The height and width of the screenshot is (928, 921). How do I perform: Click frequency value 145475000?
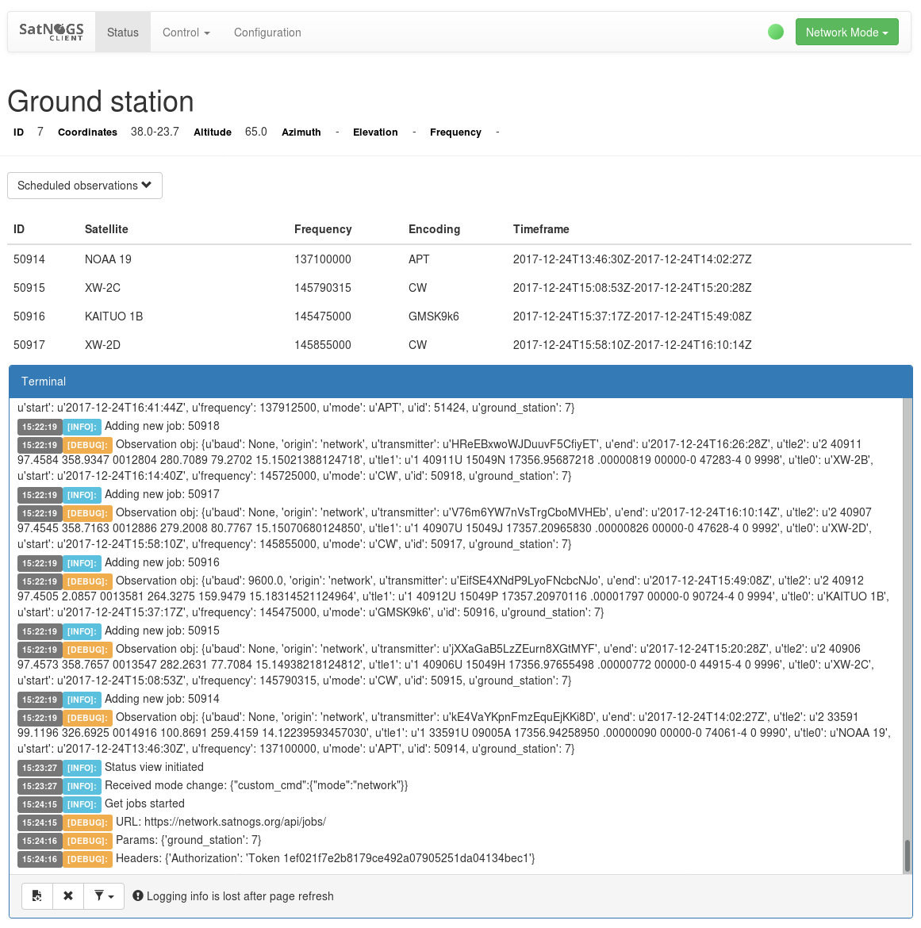pyautogui.click(x=323, y=316)
